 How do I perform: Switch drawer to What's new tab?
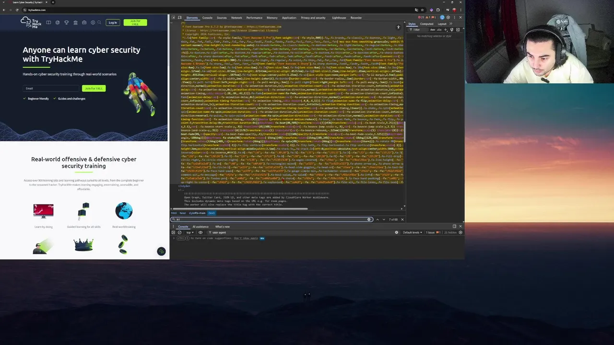click(x=222, y=227)
